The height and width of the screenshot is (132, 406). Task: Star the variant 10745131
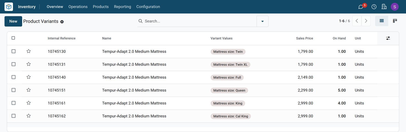pyautogui.click(x=28, y=64)
